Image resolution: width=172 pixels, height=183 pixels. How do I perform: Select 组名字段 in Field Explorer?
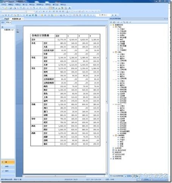[x=118, y=157]
